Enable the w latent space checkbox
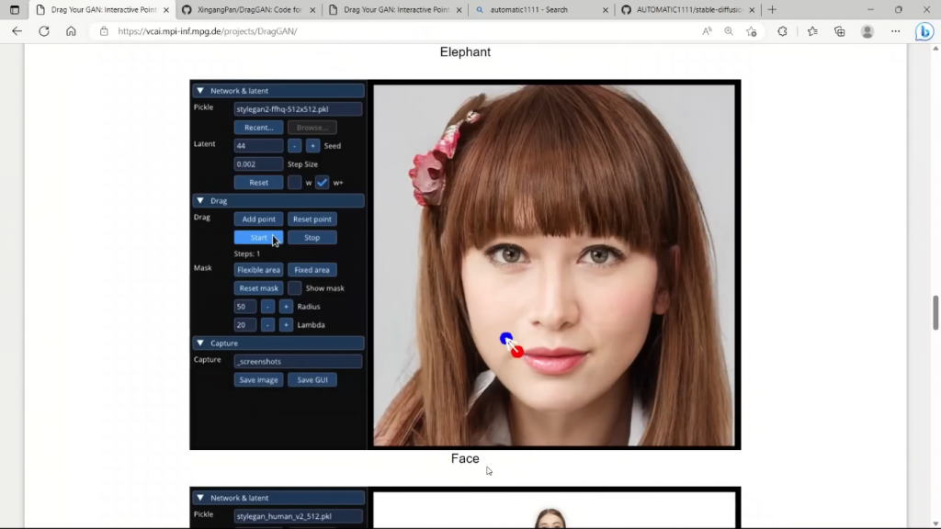 [294, 183]
